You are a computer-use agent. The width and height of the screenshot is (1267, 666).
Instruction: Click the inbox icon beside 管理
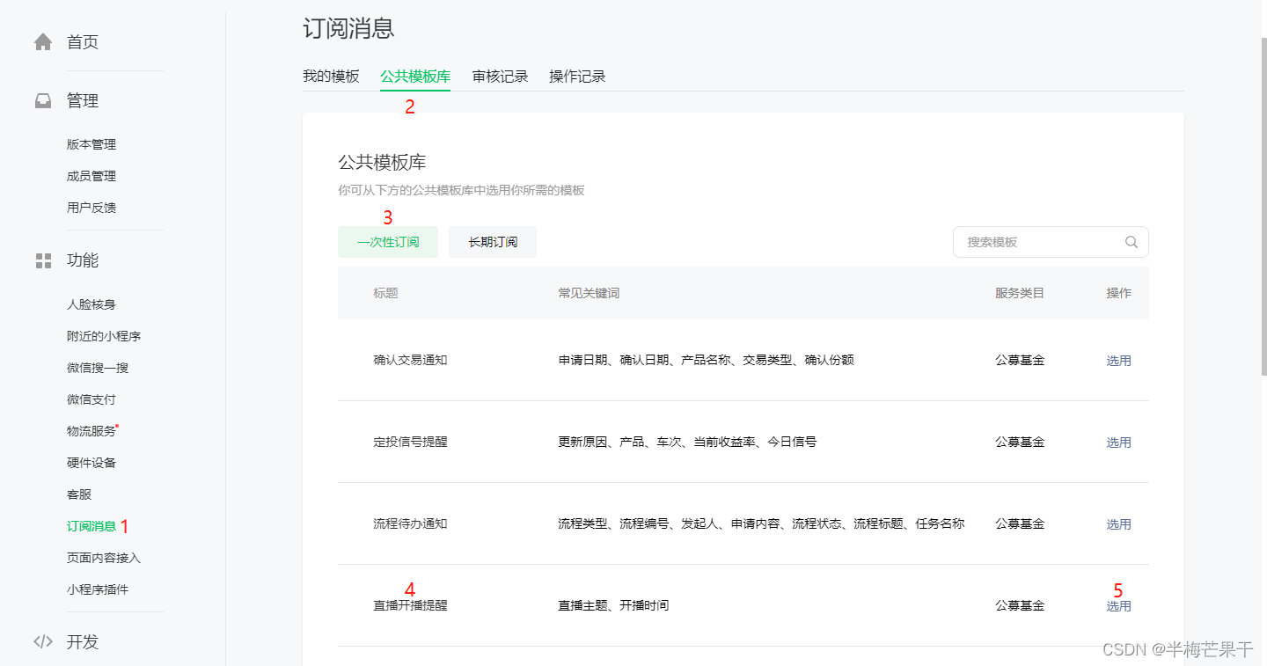point(43,101)
